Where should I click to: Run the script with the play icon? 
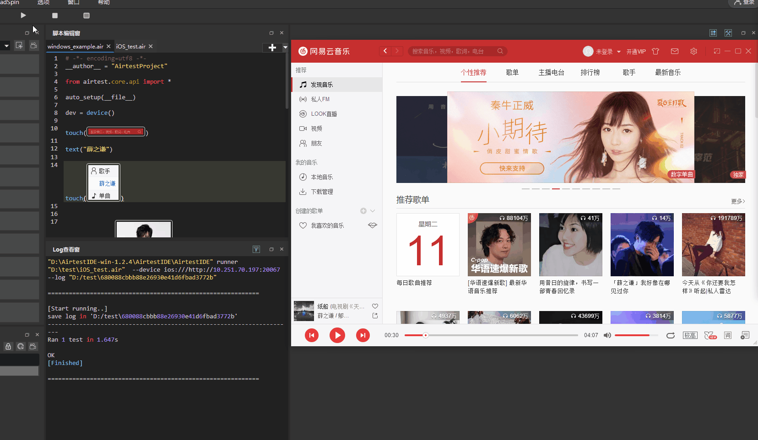pyautogui.click(x=23, y=16)
